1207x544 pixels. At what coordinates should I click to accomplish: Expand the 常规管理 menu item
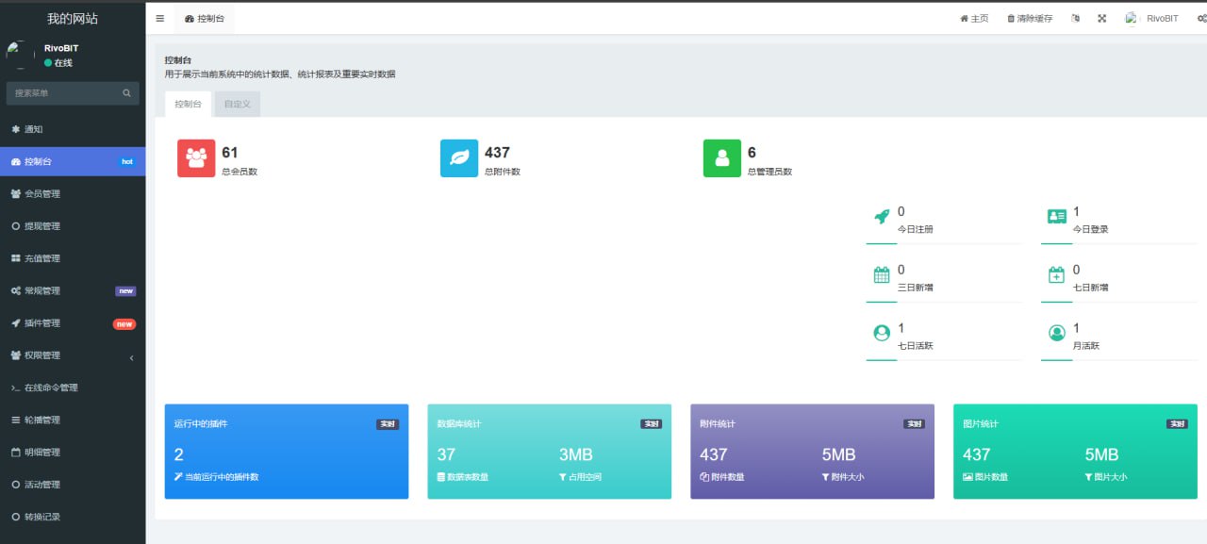[73, 291]
